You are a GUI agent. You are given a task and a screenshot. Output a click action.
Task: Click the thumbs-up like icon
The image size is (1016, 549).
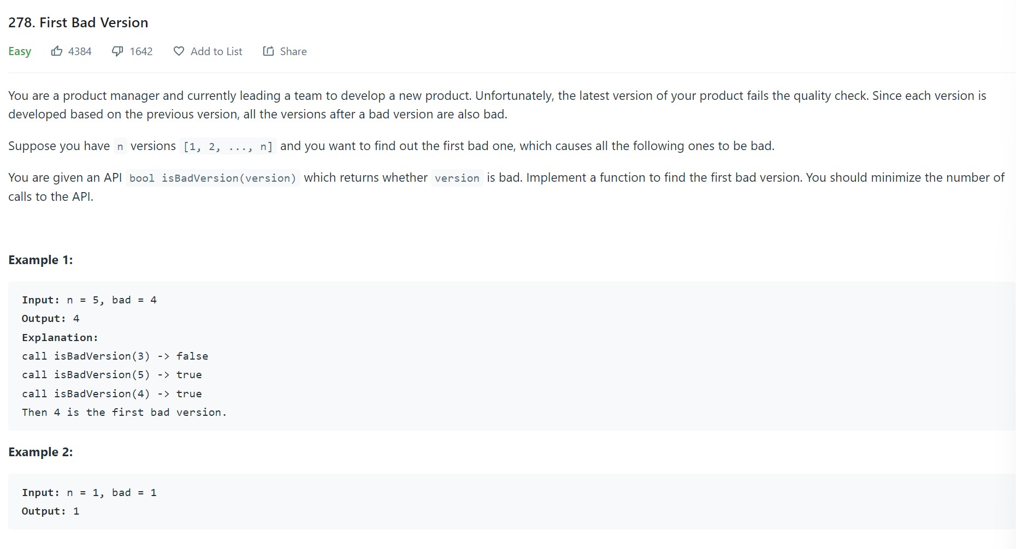[x=57, y=51]
